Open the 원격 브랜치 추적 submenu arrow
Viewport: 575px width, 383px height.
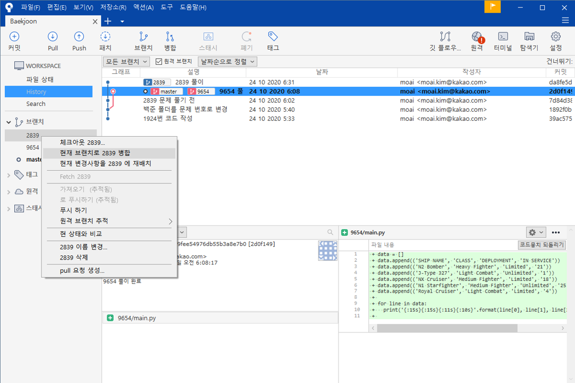[170, 221]
